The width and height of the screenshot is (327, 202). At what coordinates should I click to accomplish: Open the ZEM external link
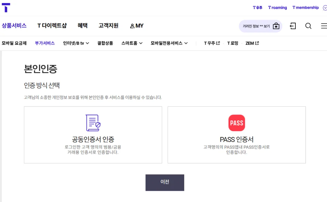point(252,43)
